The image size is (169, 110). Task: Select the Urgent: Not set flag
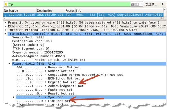(46, 82)
